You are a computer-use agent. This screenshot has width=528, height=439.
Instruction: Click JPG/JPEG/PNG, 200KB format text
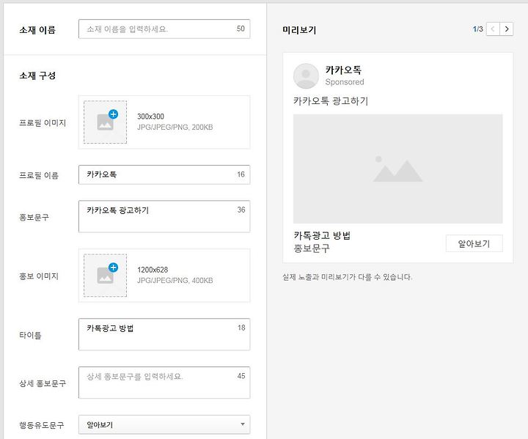[175, 128]
